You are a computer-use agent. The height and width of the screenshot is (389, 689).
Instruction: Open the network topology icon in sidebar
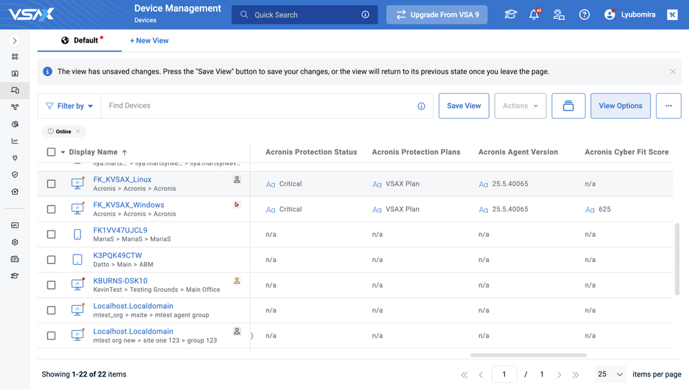(15, 107)
